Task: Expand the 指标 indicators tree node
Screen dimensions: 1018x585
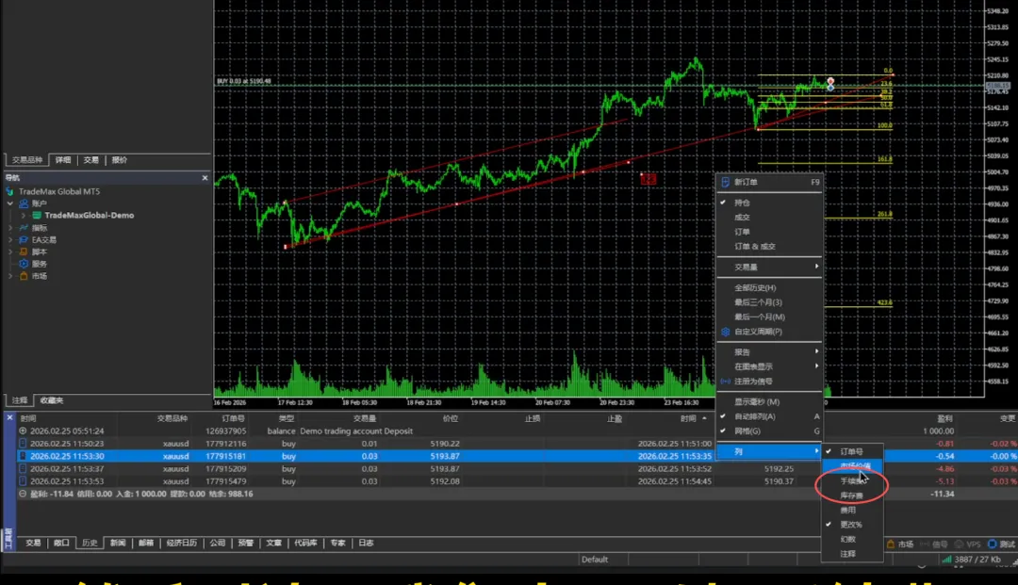Action: click(x=11, y=228)
